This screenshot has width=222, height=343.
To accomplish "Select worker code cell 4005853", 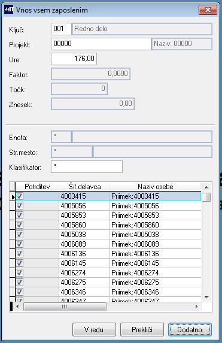I will [x=84, y=215].
